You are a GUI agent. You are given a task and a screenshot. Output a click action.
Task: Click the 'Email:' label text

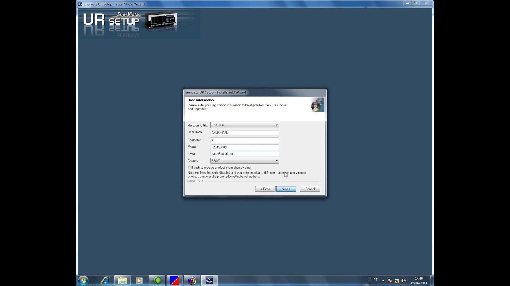(192, 154)
